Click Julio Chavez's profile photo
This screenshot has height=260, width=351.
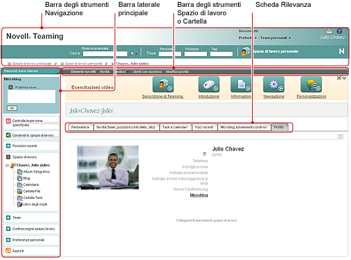108,168
